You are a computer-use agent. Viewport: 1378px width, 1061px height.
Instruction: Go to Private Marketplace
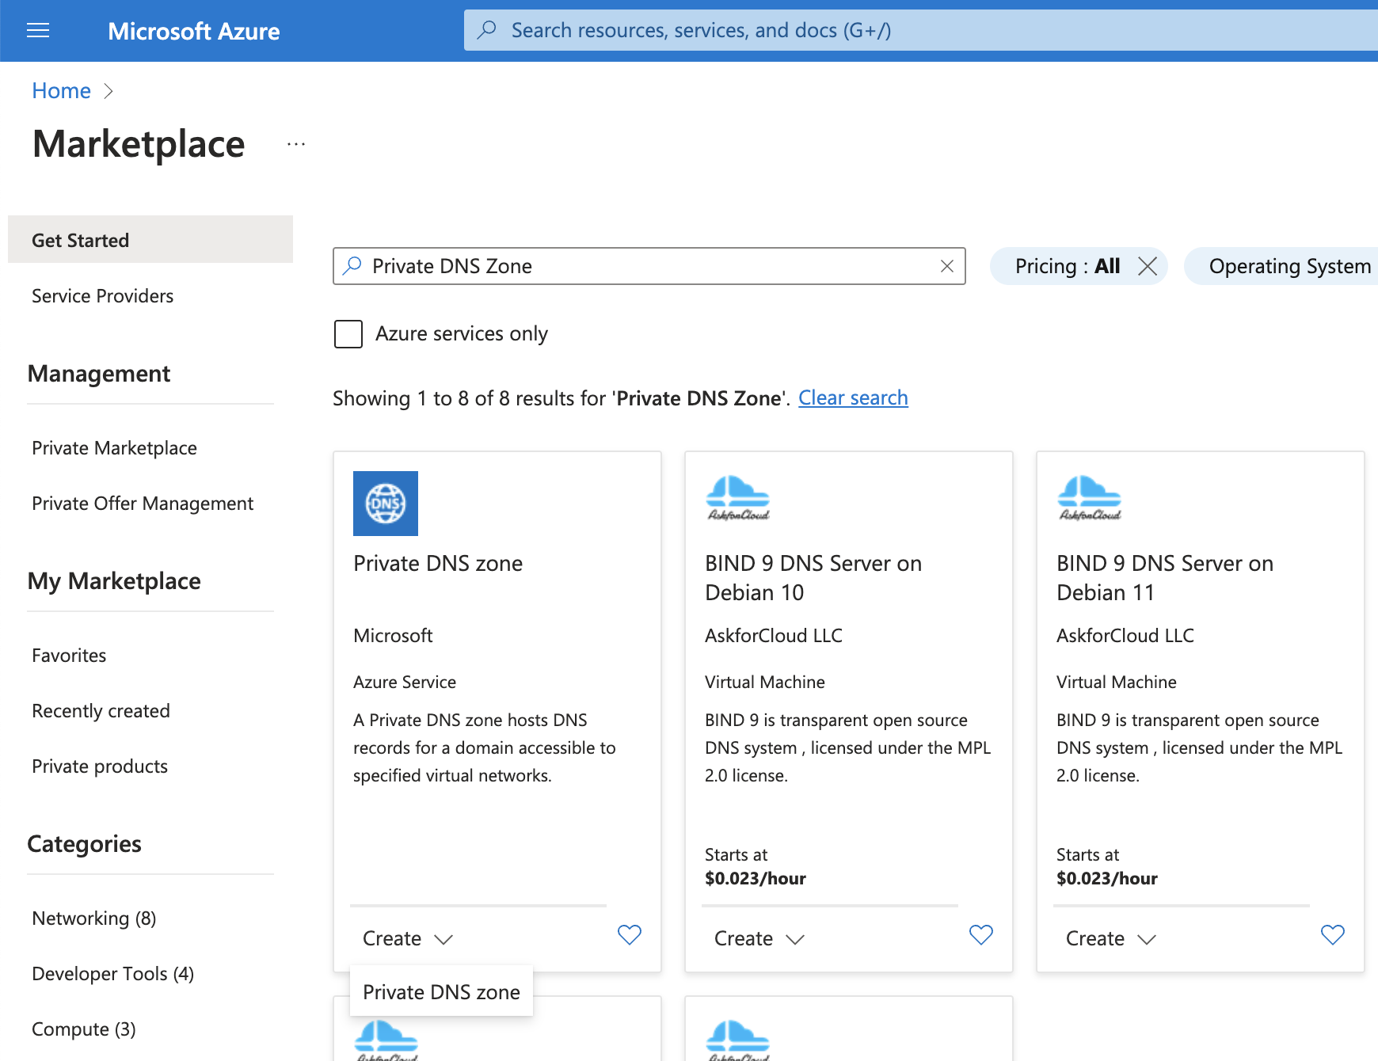[114, 448]
